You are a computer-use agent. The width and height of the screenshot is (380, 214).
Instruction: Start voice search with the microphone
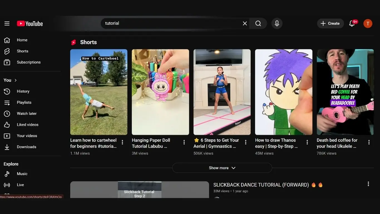pyautogui.click(x=277, y=23)
